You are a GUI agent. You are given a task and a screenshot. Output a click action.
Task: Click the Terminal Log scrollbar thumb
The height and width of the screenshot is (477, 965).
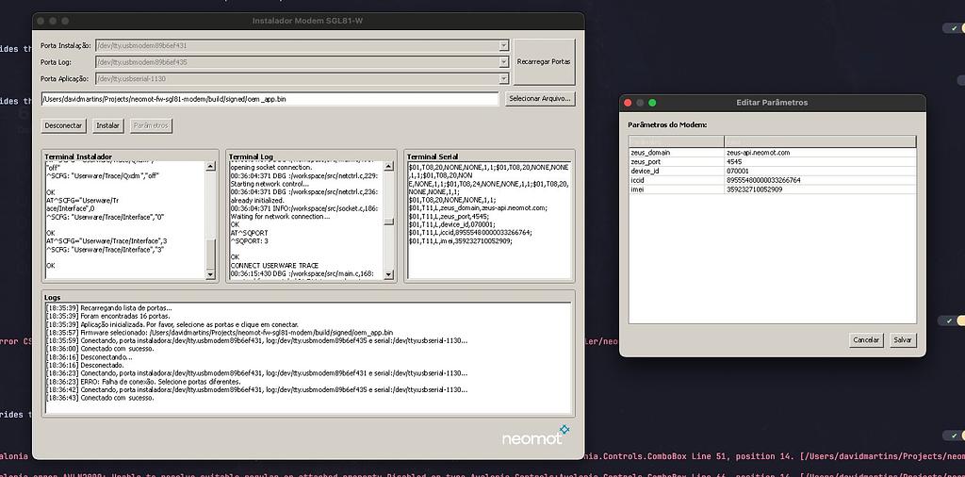(388, 222)
